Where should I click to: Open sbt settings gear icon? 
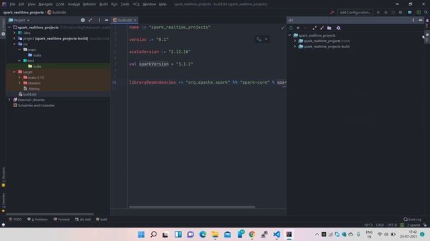pos(339,28)
